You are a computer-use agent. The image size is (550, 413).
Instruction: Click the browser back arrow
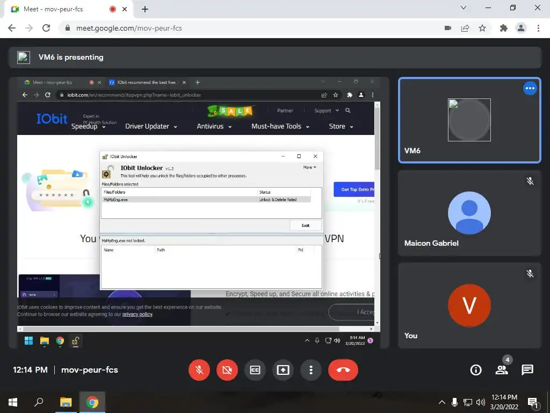coord(12,28)
